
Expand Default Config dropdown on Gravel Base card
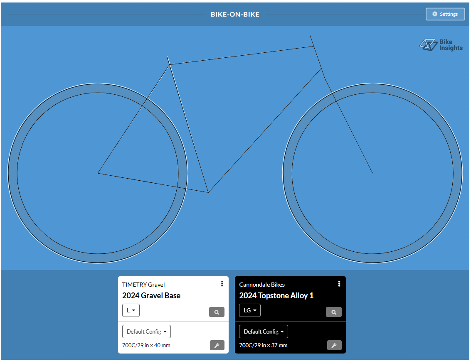[x=146, y=332]
